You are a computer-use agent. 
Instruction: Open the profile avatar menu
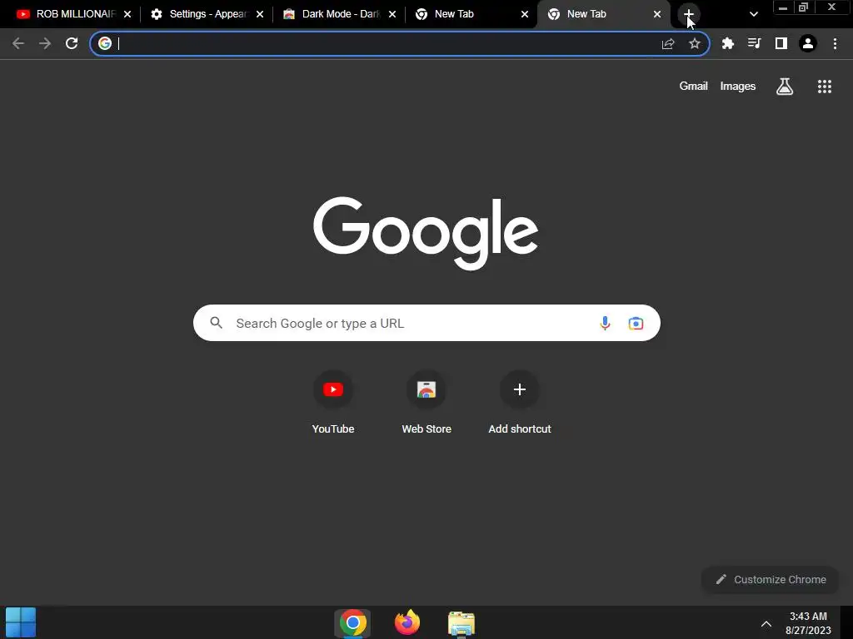pyautogui.click(x=808, y=43)
